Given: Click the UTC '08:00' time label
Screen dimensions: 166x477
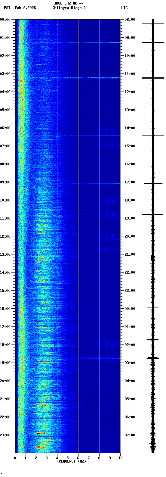Looking at the screenshot, I should [130, 20].
